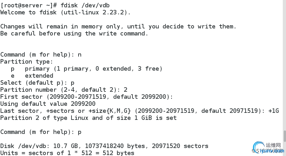This screenshot has width=286, height=156.
Task: Click the vertical scrollbar thumb
Action: (285, 136)
